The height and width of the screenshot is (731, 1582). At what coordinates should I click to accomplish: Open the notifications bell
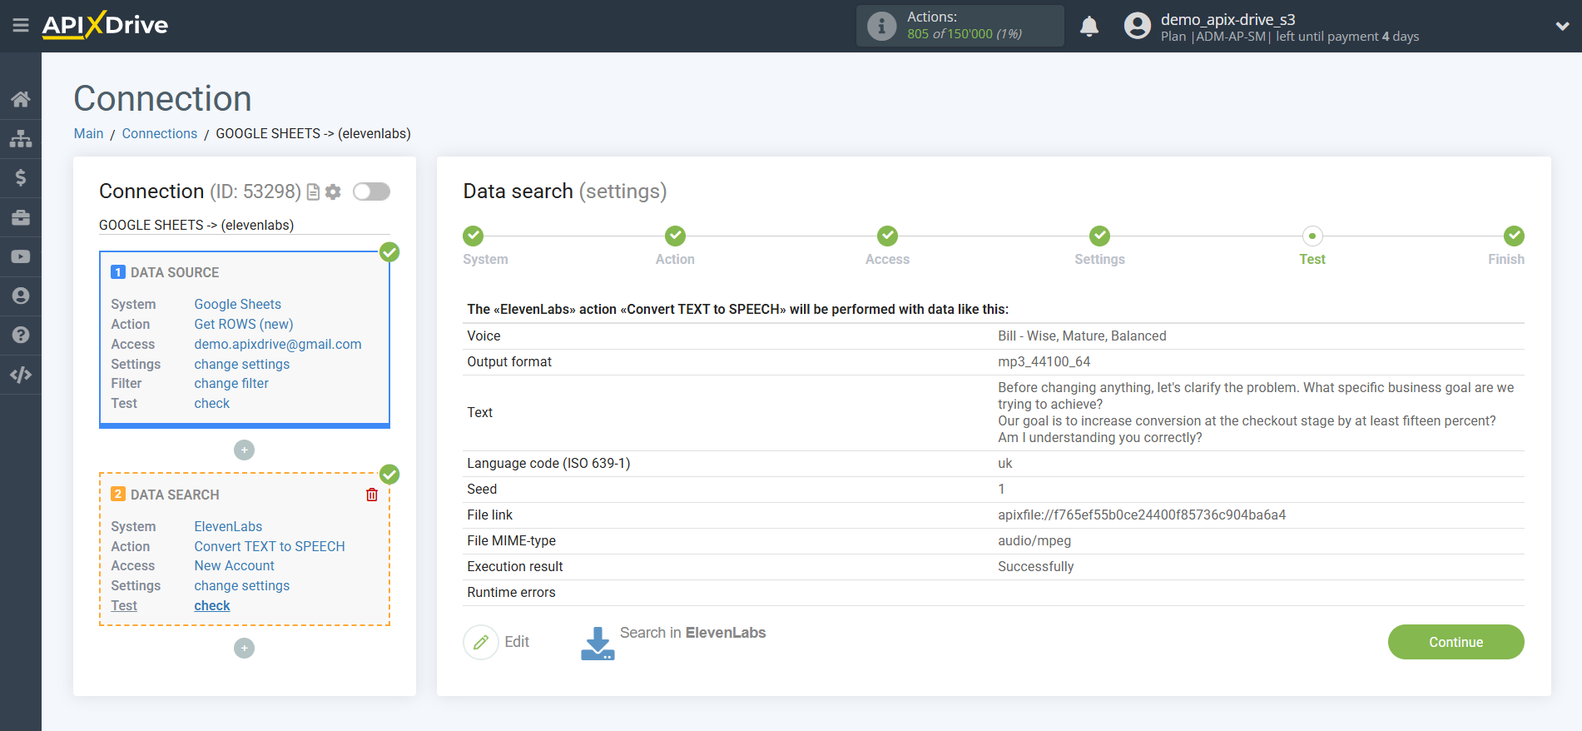click(1089, 26)
